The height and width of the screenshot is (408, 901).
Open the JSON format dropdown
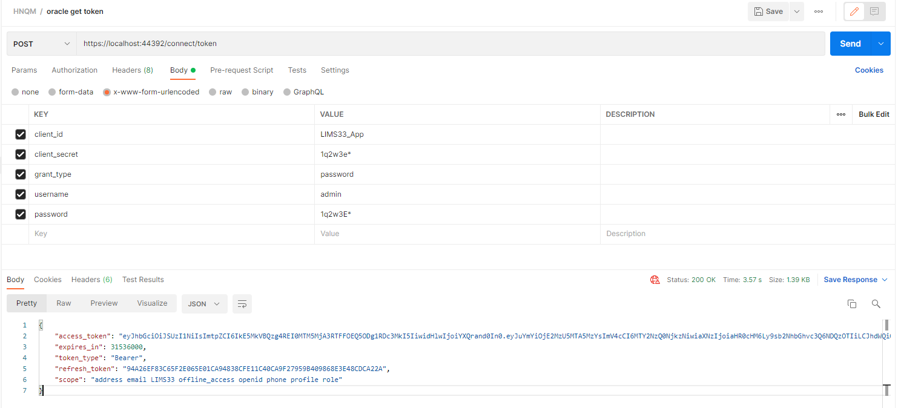coord(204,303)
